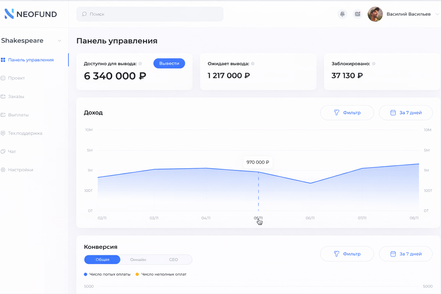This screenshot has width=441, height=294.
Task: Open Настройки via the gear icon
Action: [3, 170]
